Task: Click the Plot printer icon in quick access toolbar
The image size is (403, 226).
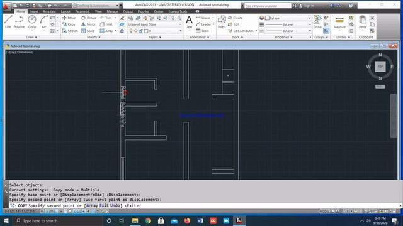Action: click(49, 6)
